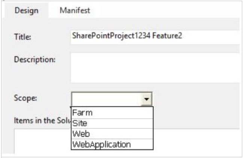Image resolution: width=243 pixels, height=158 pixels.
Task: Open the Manifest tab
Action: pos(75,10)
